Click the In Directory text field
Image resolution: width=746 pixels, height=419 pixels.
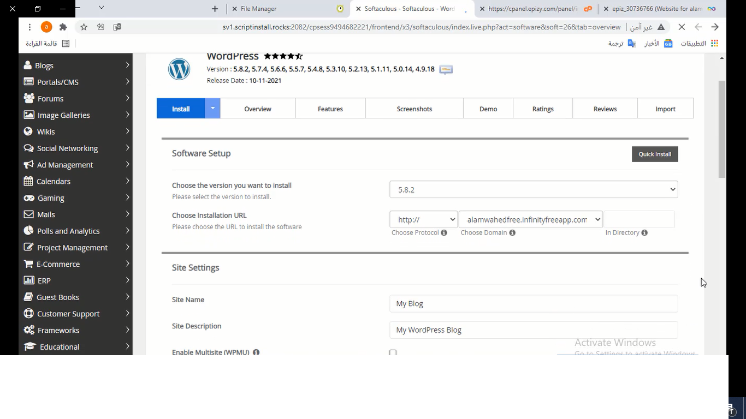pyautogui.click(x=640, y=219)
